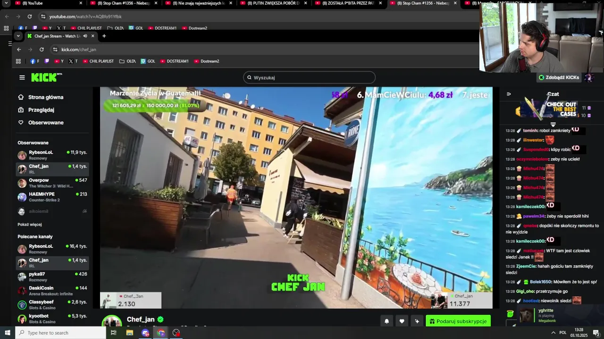Open Dostream2 bookmark in Kick window
Image resolution: width=604 pixels, height=339 pixels.
(x=206, y=61)
